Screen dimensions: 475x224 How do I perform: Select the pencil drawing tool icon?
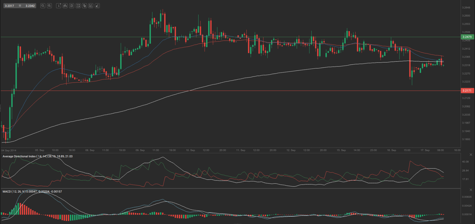pos(91,6)
